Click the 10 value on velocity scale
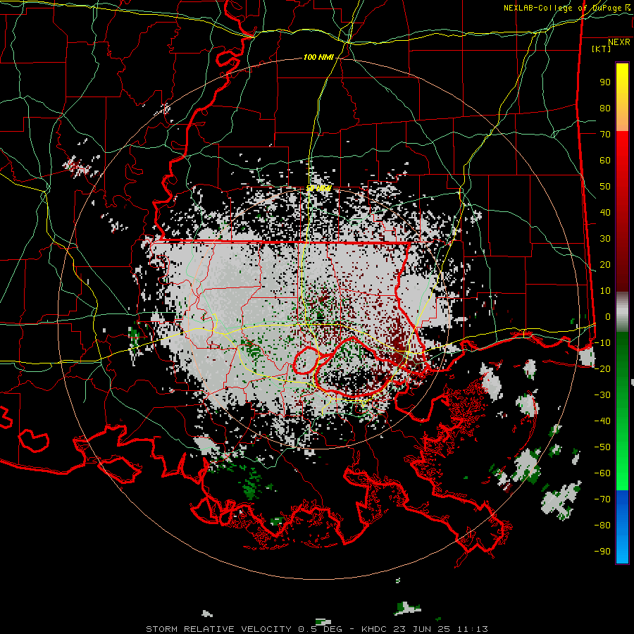 tap(605, 291)
